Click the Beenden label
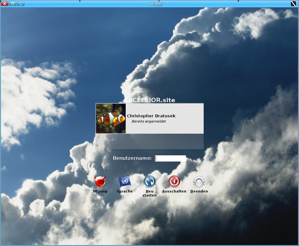The width and height of the screenshot is (299, 246). pyautogui.click(x=199, y=191)
